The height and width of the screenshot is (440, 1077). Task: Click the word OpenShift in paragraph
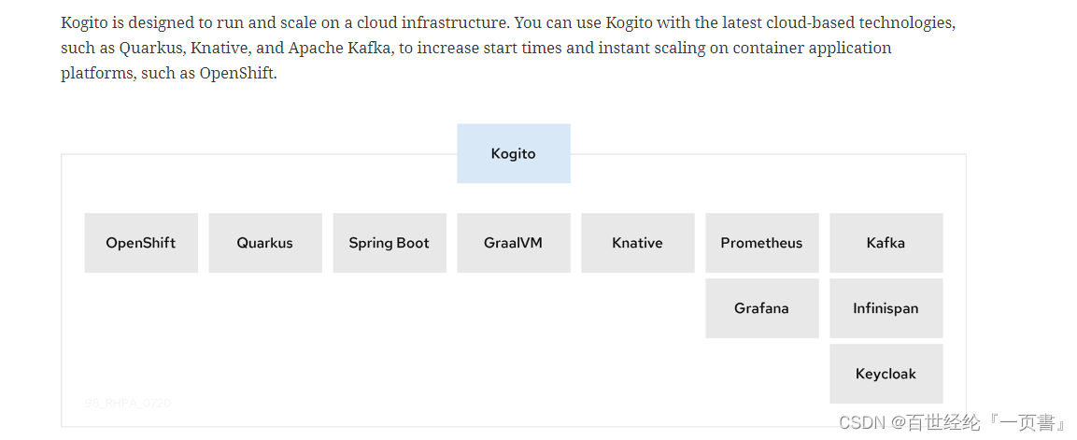(x=237, y=74)
